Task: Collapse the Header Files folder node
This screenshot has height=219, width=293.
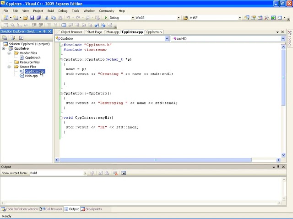Action: point(9,53)
